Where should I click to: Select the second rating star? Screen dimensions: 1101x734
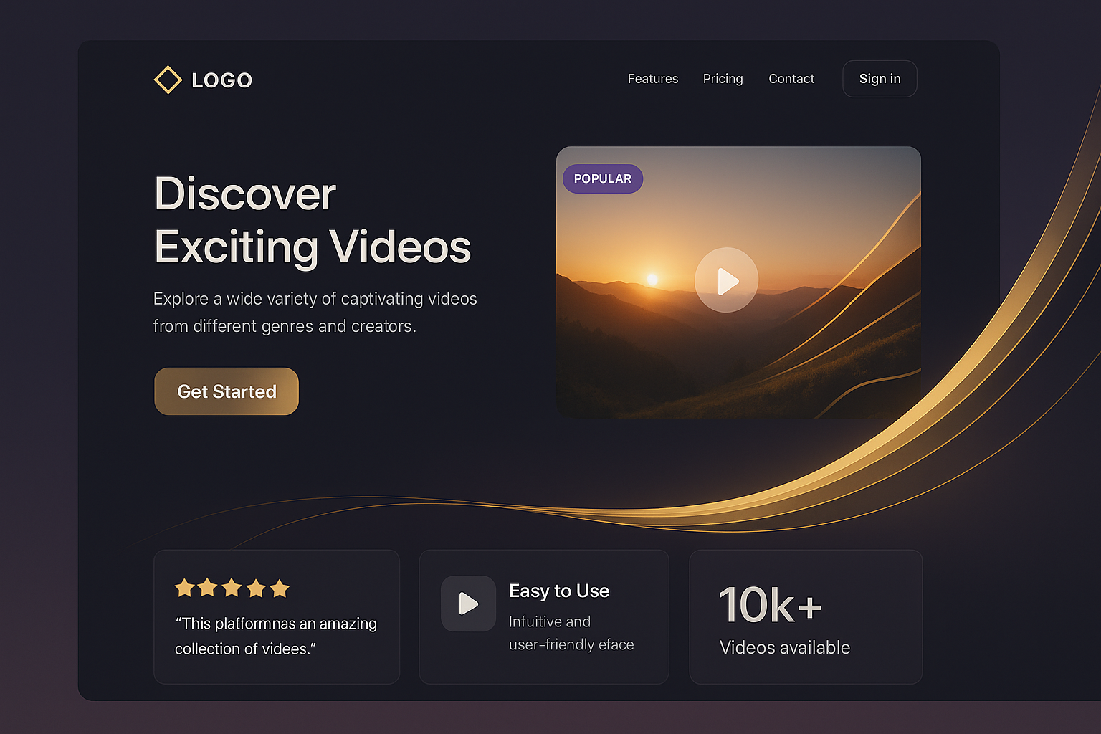pyautogui.click(x=208, y=588)
